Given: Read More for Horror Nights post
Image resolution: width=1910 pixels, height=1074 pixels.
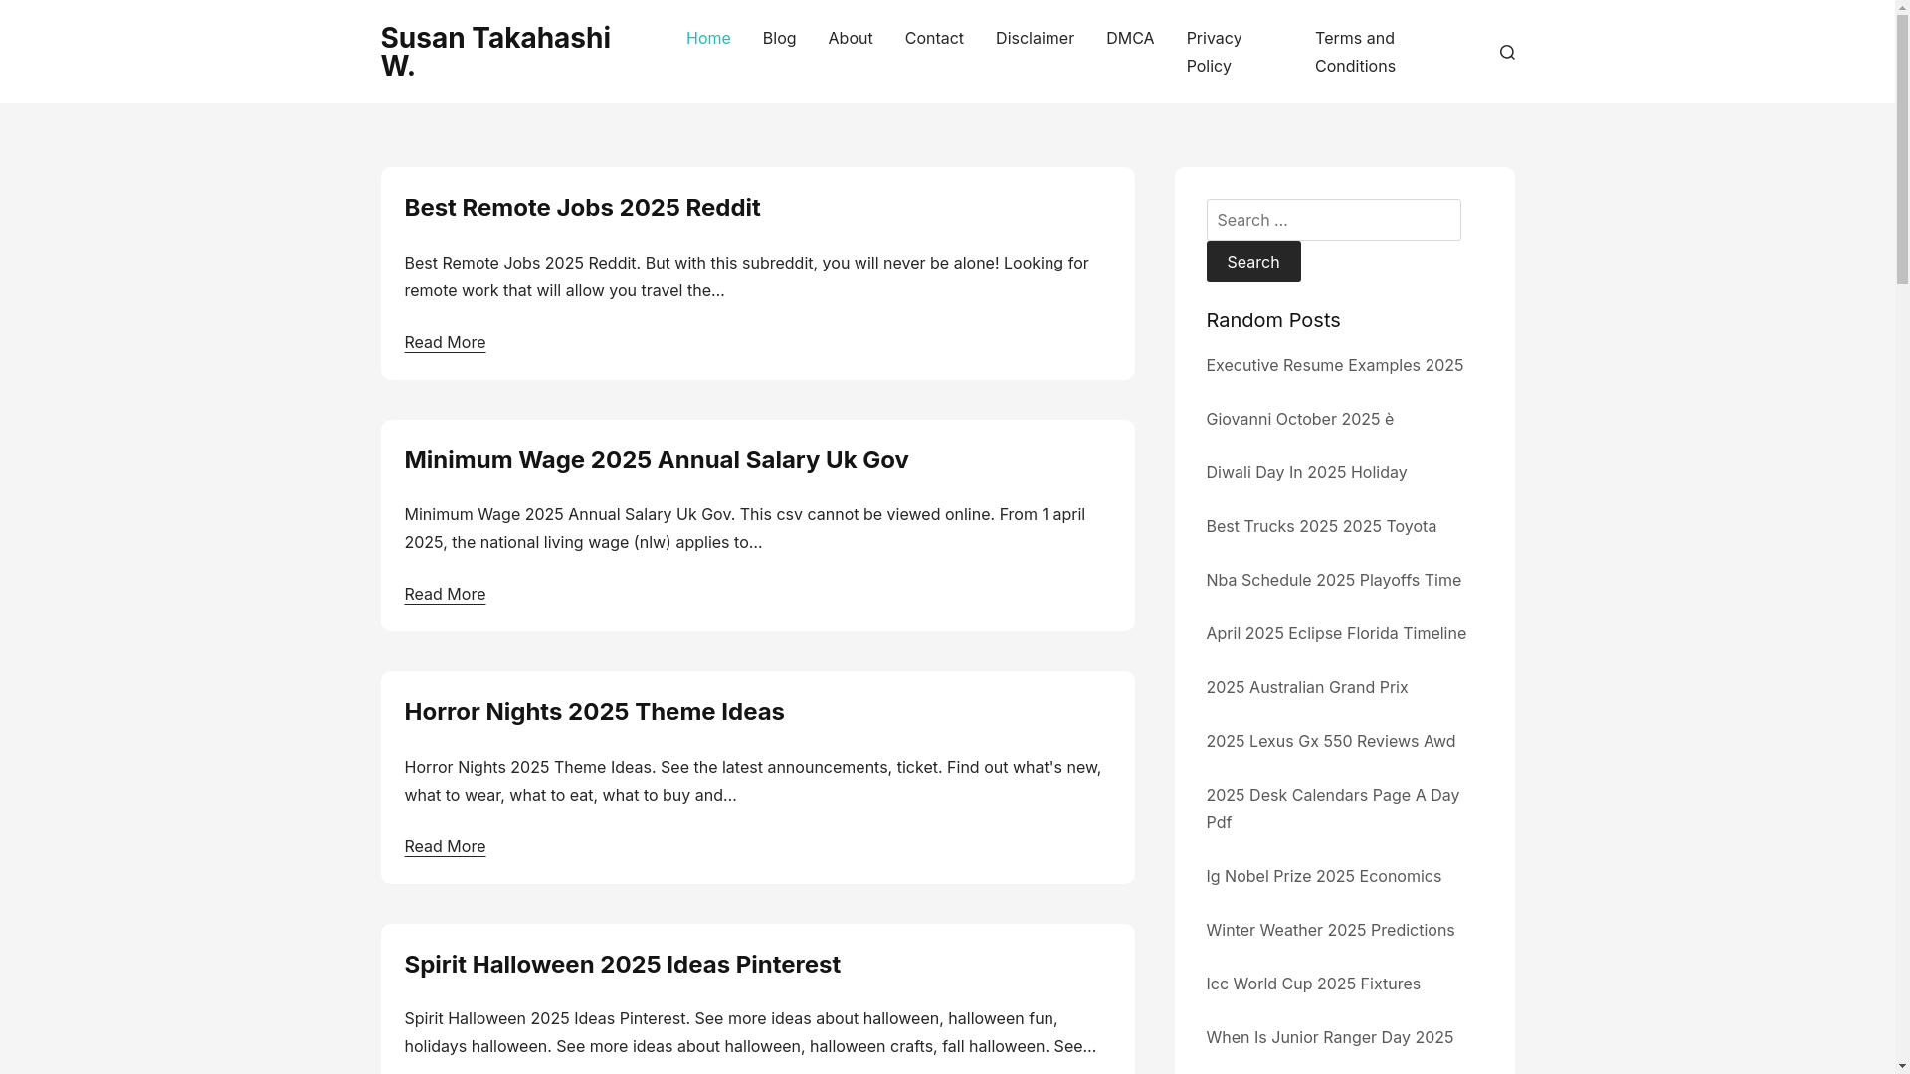Looking at the screenshot, I should (445, 846).
